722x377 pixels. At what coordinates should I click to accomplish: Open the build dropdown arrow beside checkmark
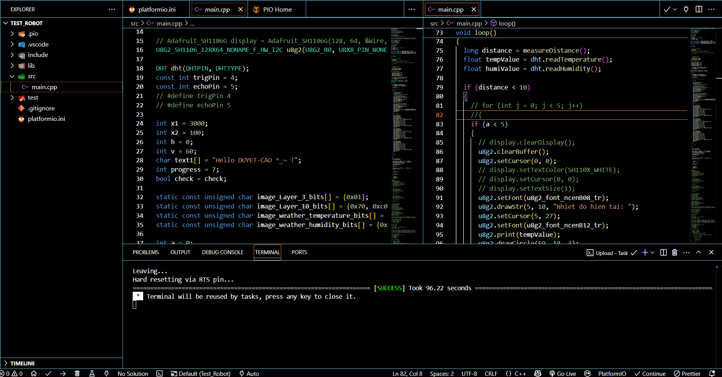675,9
